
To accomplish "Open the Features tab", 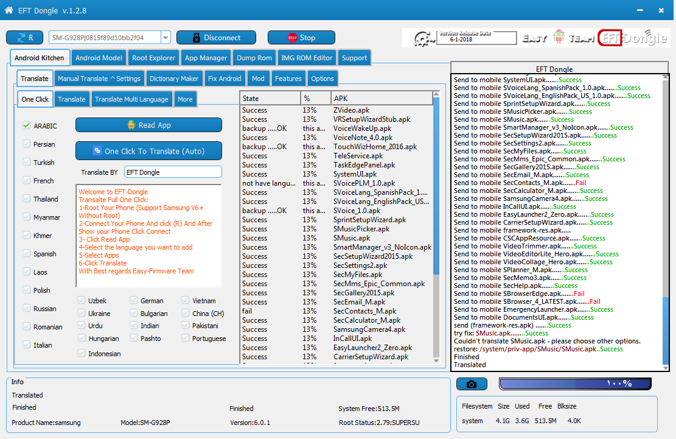I will click(288, 79).
